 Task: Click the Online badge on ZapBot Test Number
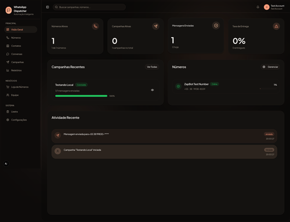pyautogui.click(x=215, y=84)
